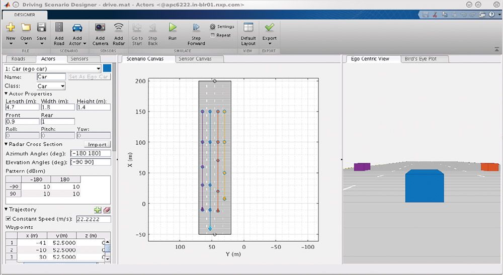Click the blue actor color swatch
Image resolution: width=503 pixels, height=275 pixels.
[107, 68]
